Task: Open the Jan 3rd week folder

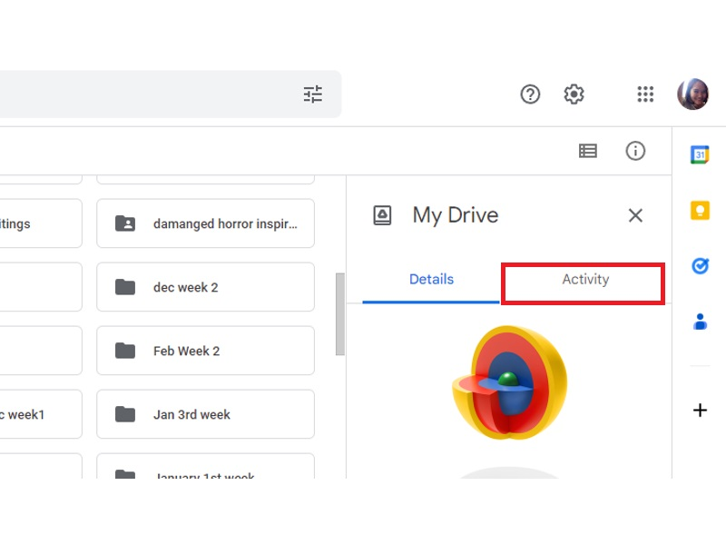Action: coord(206,414)
